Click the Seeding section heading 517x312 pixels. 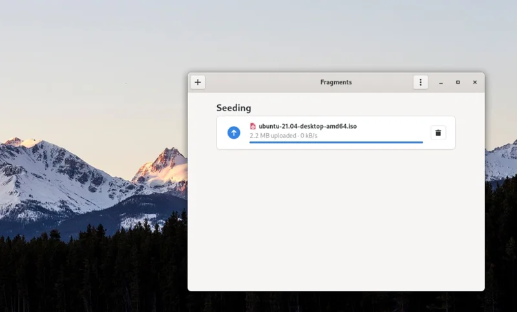click(x=234, y=108)
